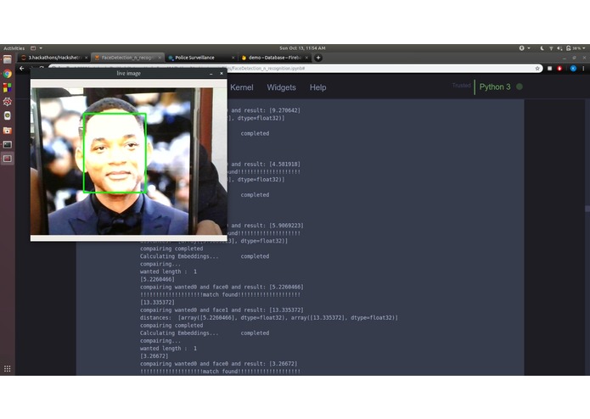Screen dimensions: 590x419
Task: Click the 'compairing wanted0 and face1' line
Action: [x=222, y=310]
